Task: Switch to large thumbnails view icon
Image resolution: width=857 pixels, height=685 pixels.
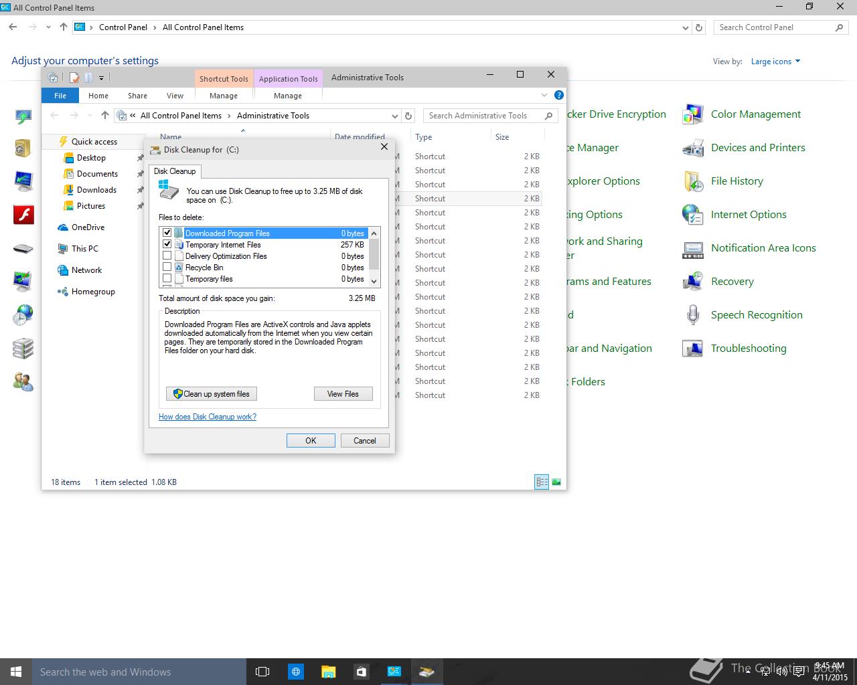Action: pos(556,482)
